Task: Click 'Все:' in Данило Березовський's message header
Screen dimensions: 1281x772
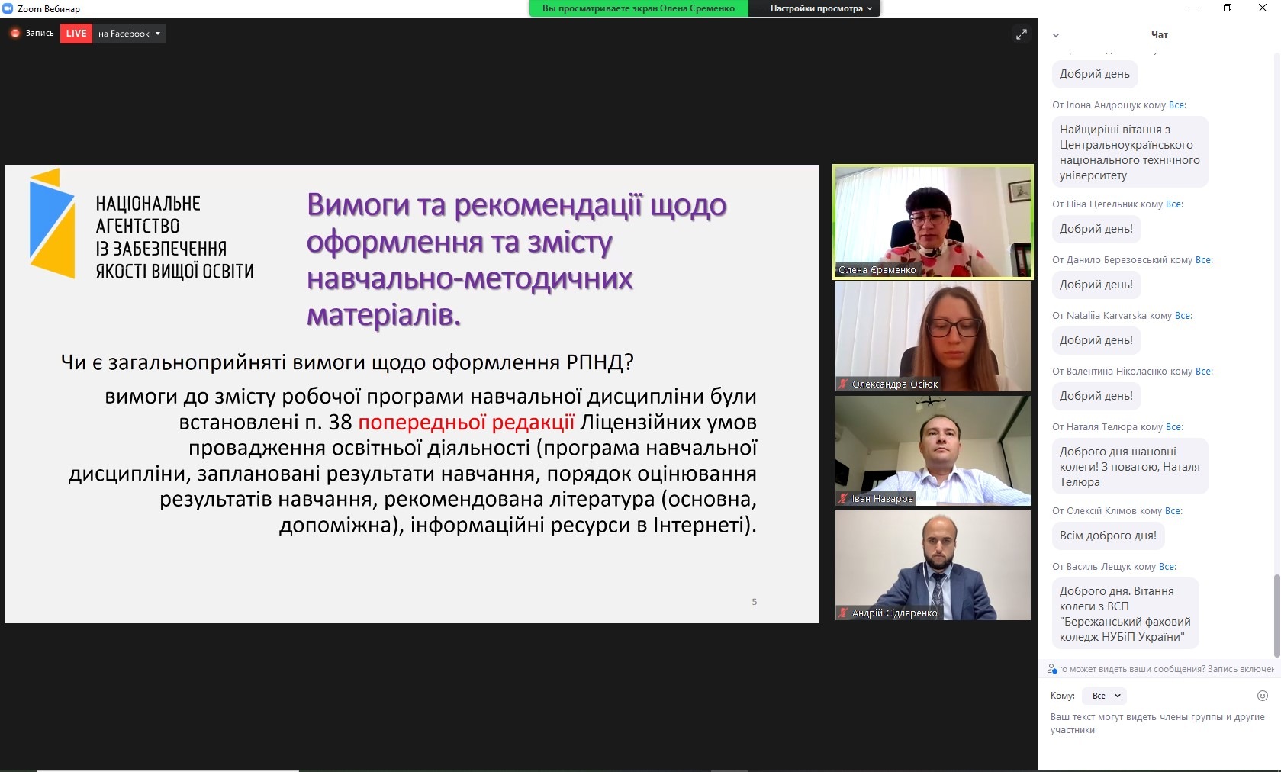Action: [x=1204, y=260]
